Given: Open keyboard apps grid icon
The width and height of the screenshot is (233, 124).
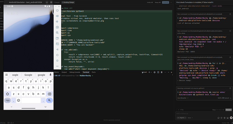Looking at the screenshot, I should click(x=6, y=75).
